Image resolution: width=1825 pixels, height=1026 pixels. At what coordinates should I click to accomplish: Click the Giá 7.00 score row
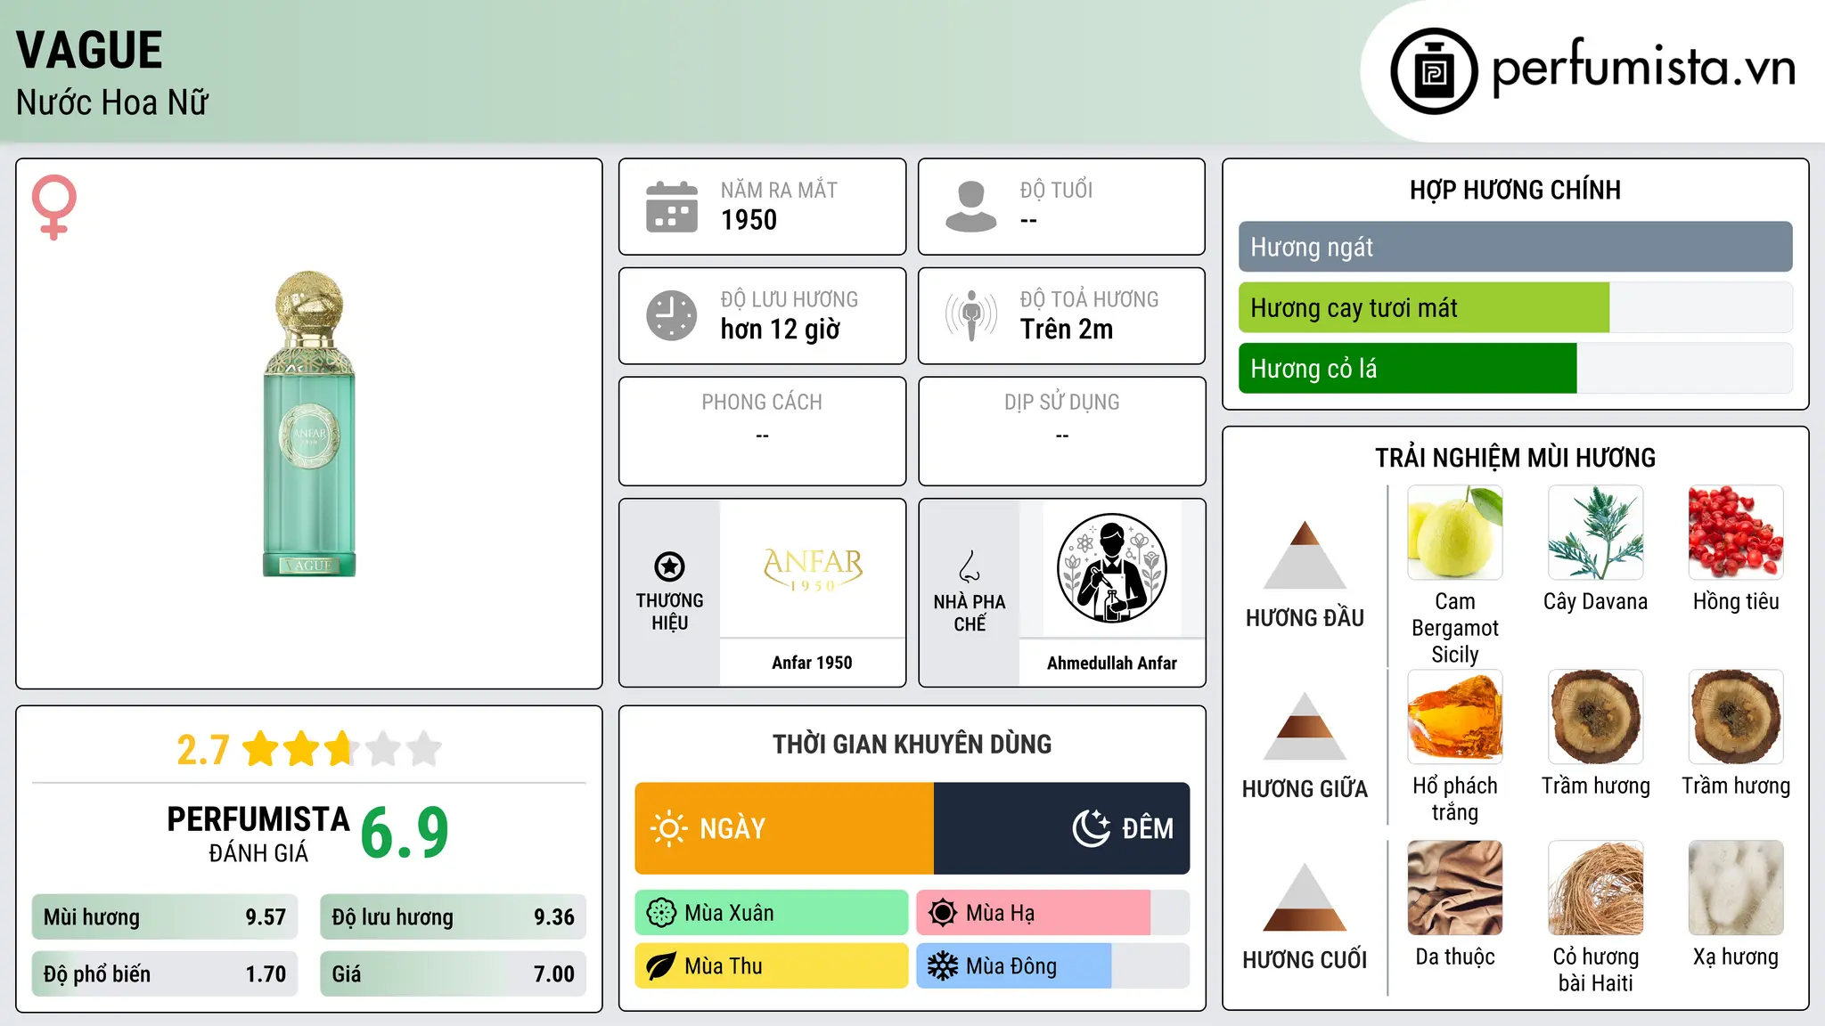click(x=453, y=974)
